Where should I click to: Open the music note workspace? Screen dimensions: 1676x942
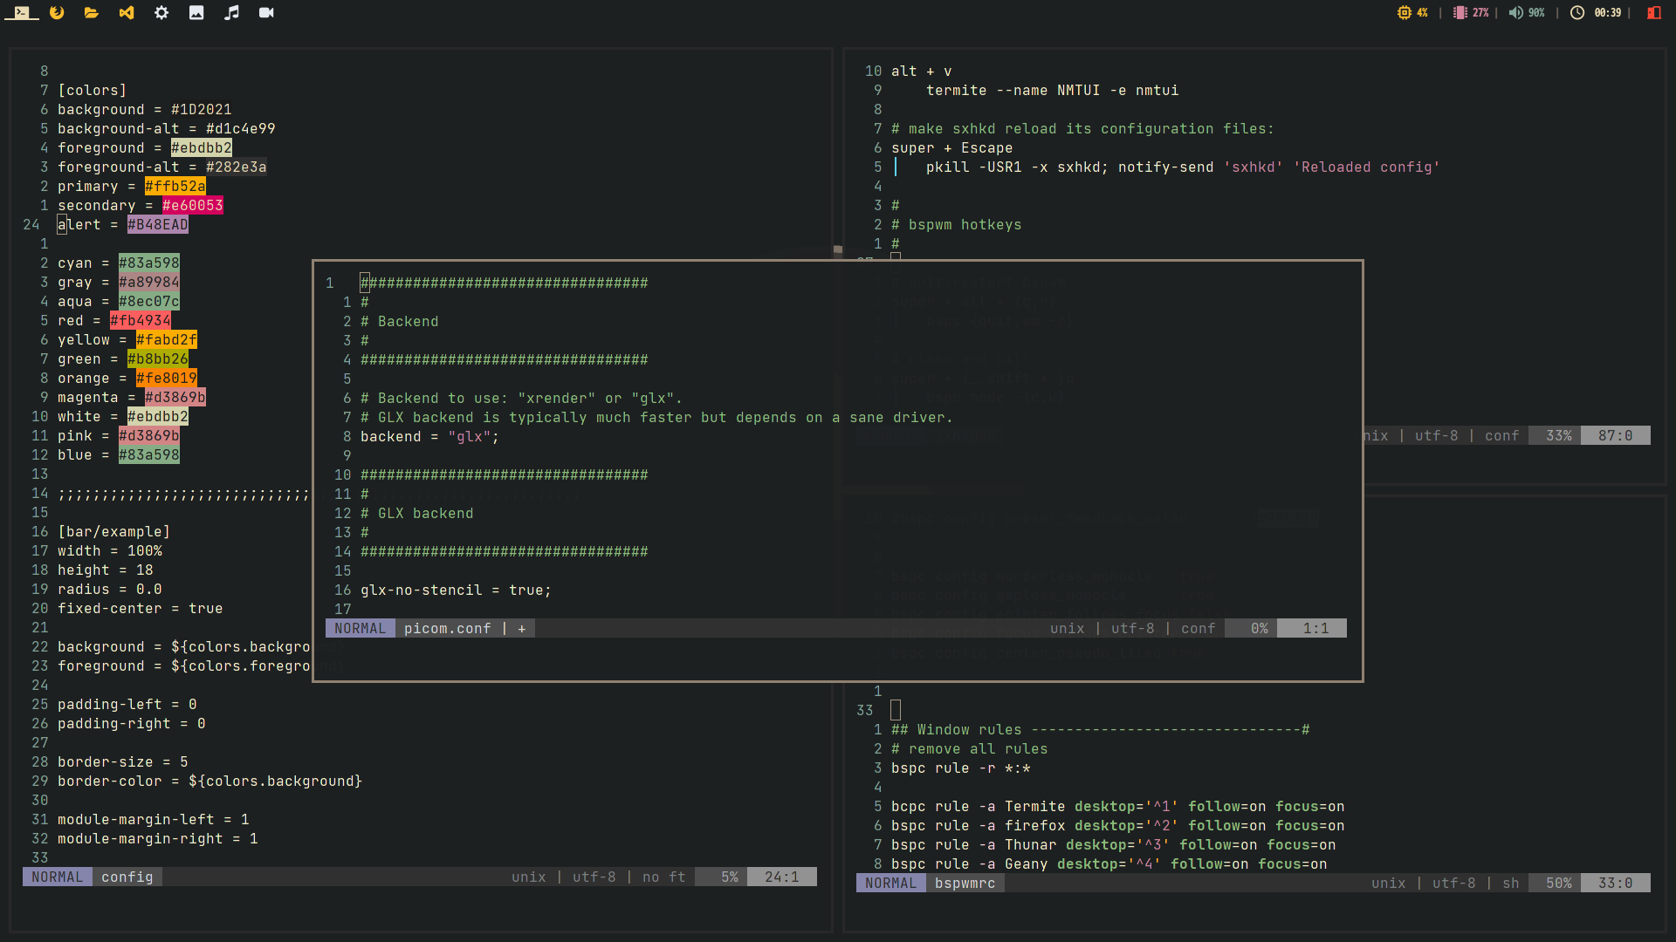pos(231,13)
